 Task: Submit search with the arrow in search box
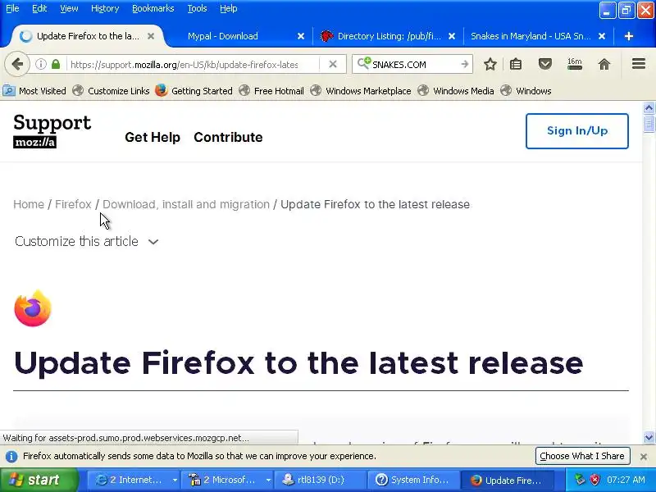click(x=464, y=65)
